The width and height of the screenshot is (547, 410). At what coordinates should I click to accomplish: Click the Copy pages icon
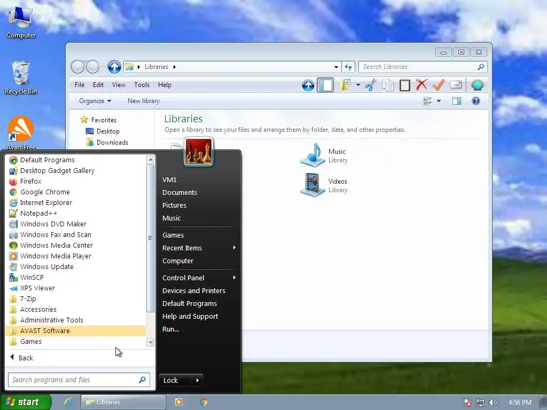coord(388,85)
